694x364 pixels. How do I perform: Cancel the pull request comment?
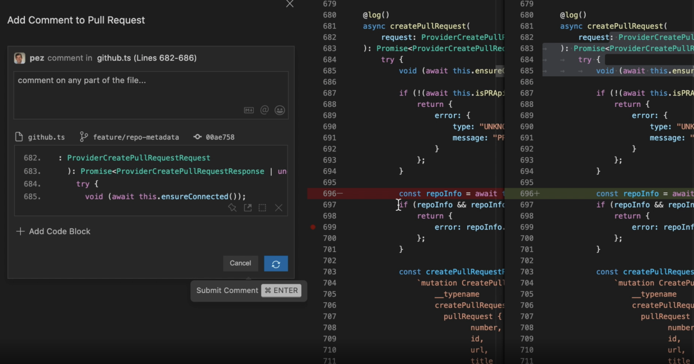coord(241,263)
